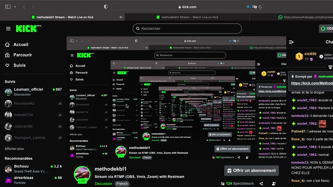333x187 pixels.
Task: Switch to the second methodekbl1 Stream browser tab
Action: pyautogui.click(x=187, y=17)
